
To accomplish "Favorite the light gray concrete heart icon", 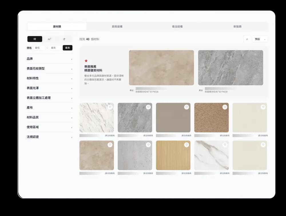I will tap(148, 145).
